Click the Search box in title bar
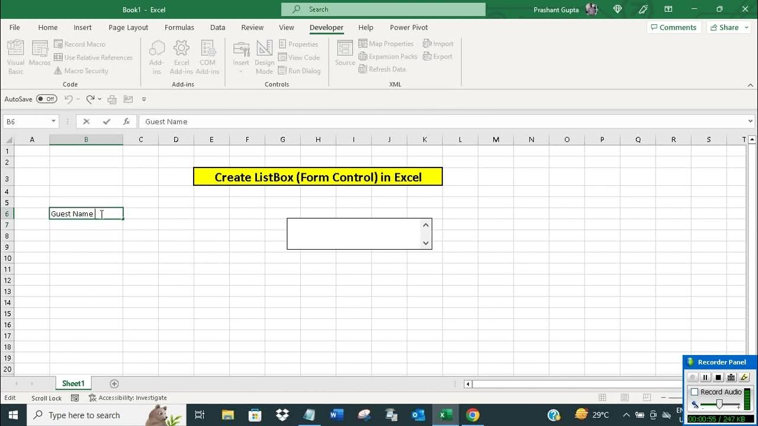758x426 pixels. coord(383,9)
